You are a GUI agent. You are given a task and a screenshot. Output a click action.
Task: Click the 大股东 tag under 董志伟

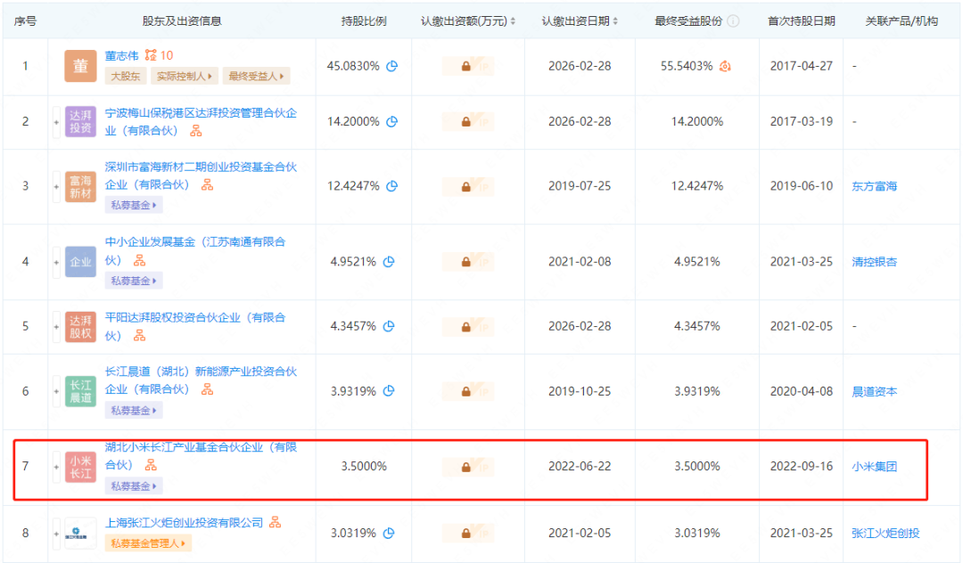pyautogui.click(x=126, y=77)
